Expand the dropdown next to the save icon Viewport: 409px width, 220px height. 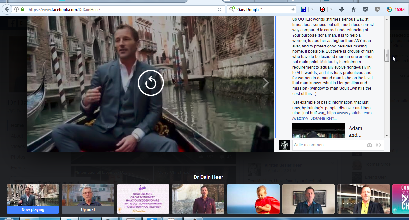click(x=312, y=9)
